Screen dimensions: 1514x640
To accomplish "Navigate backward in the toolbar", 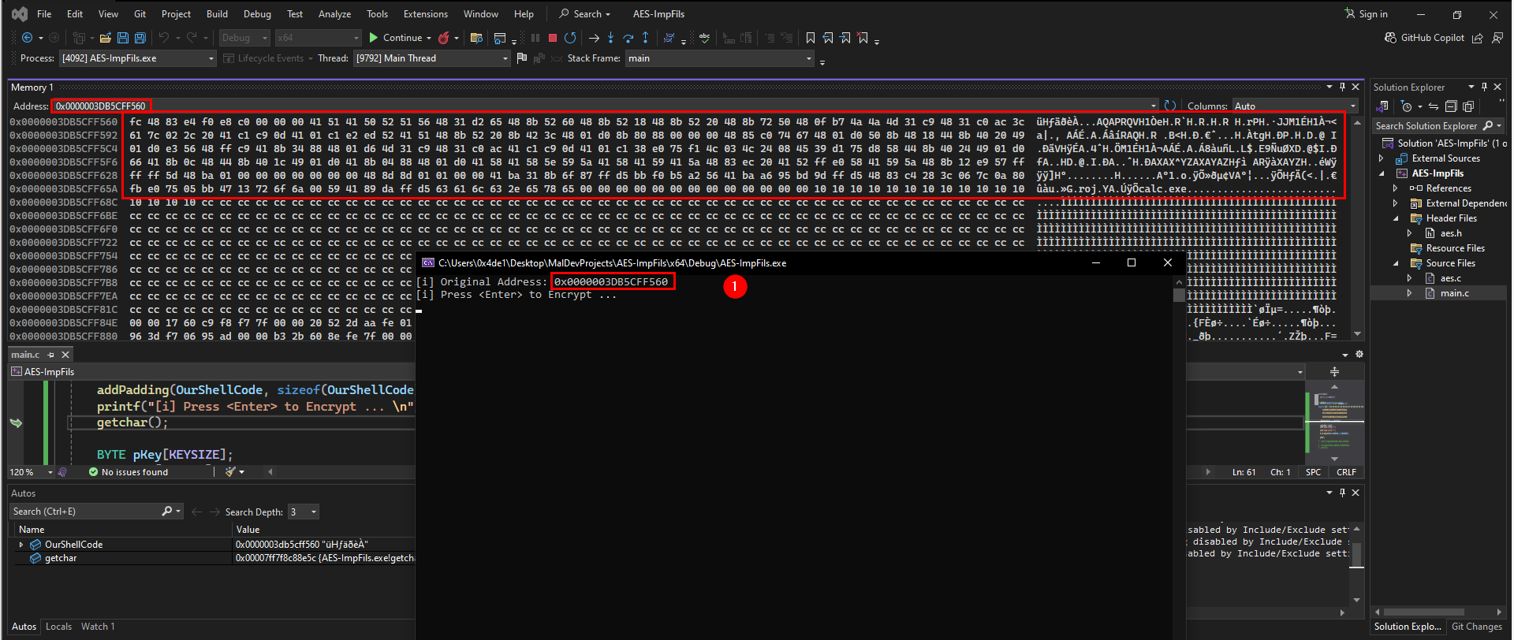I will click(x=27, y=38).
